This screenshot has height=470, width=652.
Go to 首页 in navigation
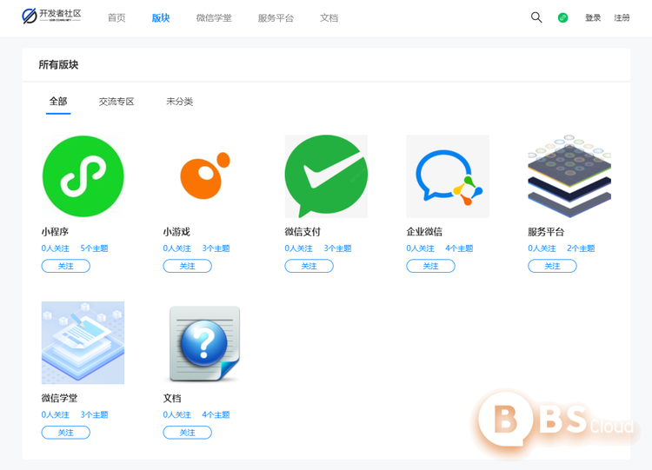116,18
